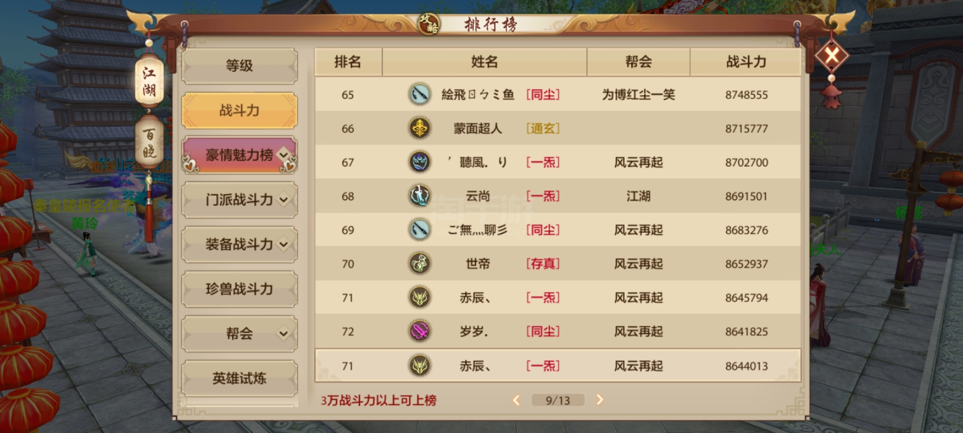Image resolution: width=963 pixels, height=433 pixels.
Task: Close the 排行榜 window
Action: click(x=832, y=55)
